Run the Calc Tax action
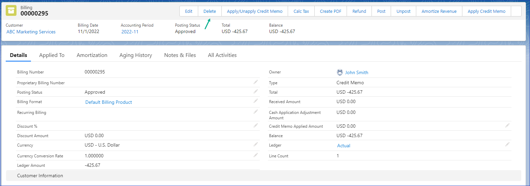 [301, 11]
